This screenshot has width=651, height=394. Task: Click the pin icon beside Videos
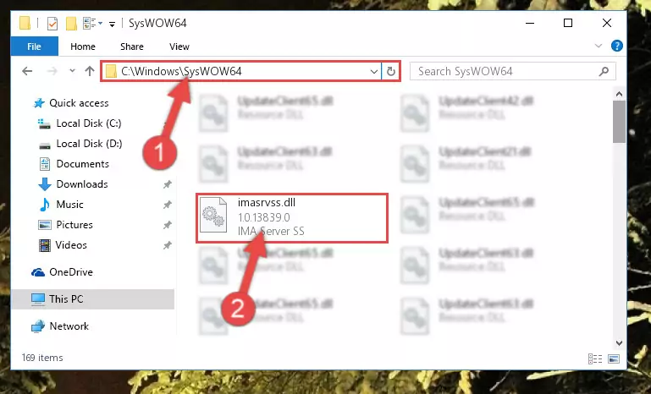point(168,245)
